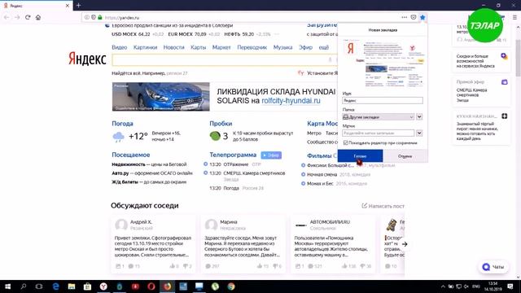Open Task View on the taskbar

pyautogui.click(x=39, y=286)
